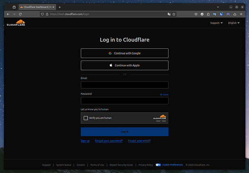Maximize the browser window
Screen dimensions: 249x173
pyautogui.click(x=237, y=7)
